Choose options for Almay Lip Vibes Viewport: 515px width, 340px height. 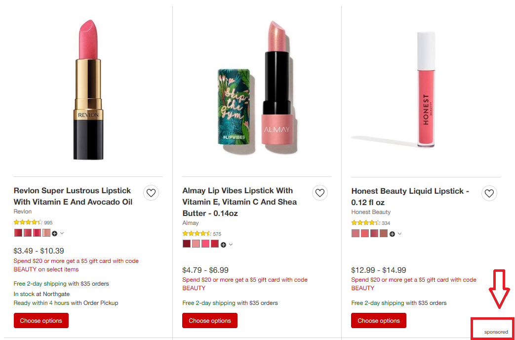pos(210,320)
